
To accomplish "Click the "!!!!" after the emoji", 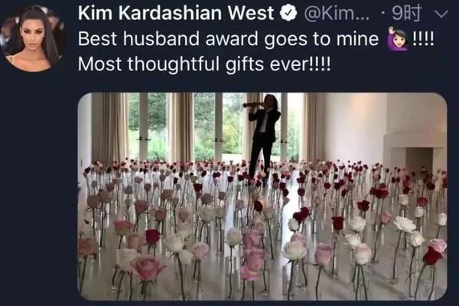I will pyautogui.click(x=423, y=38).
